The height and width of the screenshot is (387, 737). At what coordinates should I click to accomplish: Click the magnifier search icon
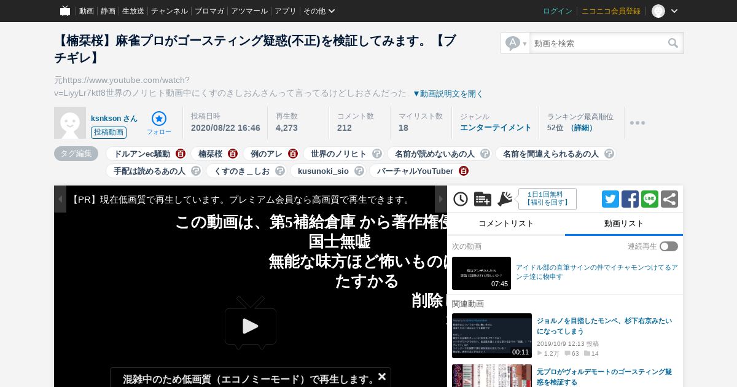coord(673,43)
